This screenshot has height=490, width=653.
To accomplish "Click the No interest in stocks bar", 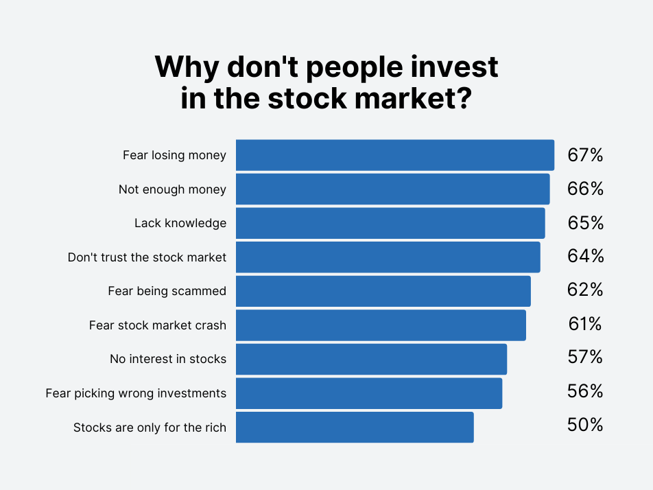I will 372,359.
